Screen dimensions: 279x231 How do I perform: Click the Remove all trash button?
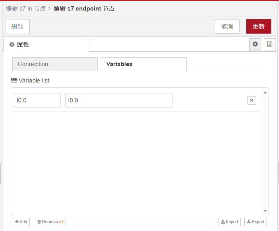[x=50, y=222]
